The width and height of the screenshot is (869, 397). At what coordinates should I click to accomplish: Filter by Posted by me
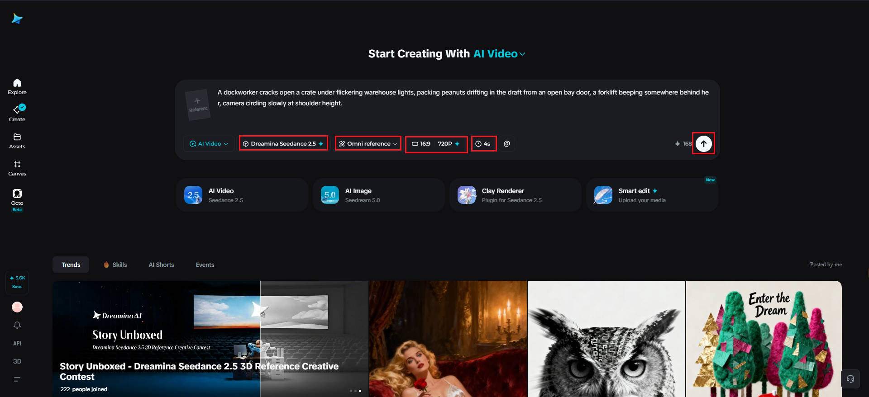tap(826, 265)
